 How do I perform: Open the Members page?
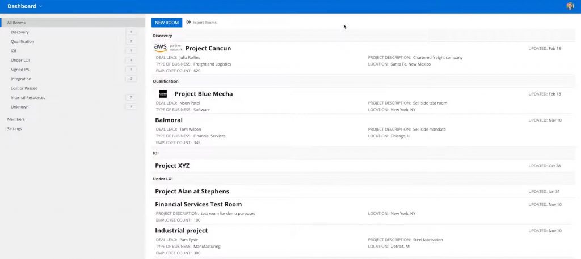click(16, 119)
